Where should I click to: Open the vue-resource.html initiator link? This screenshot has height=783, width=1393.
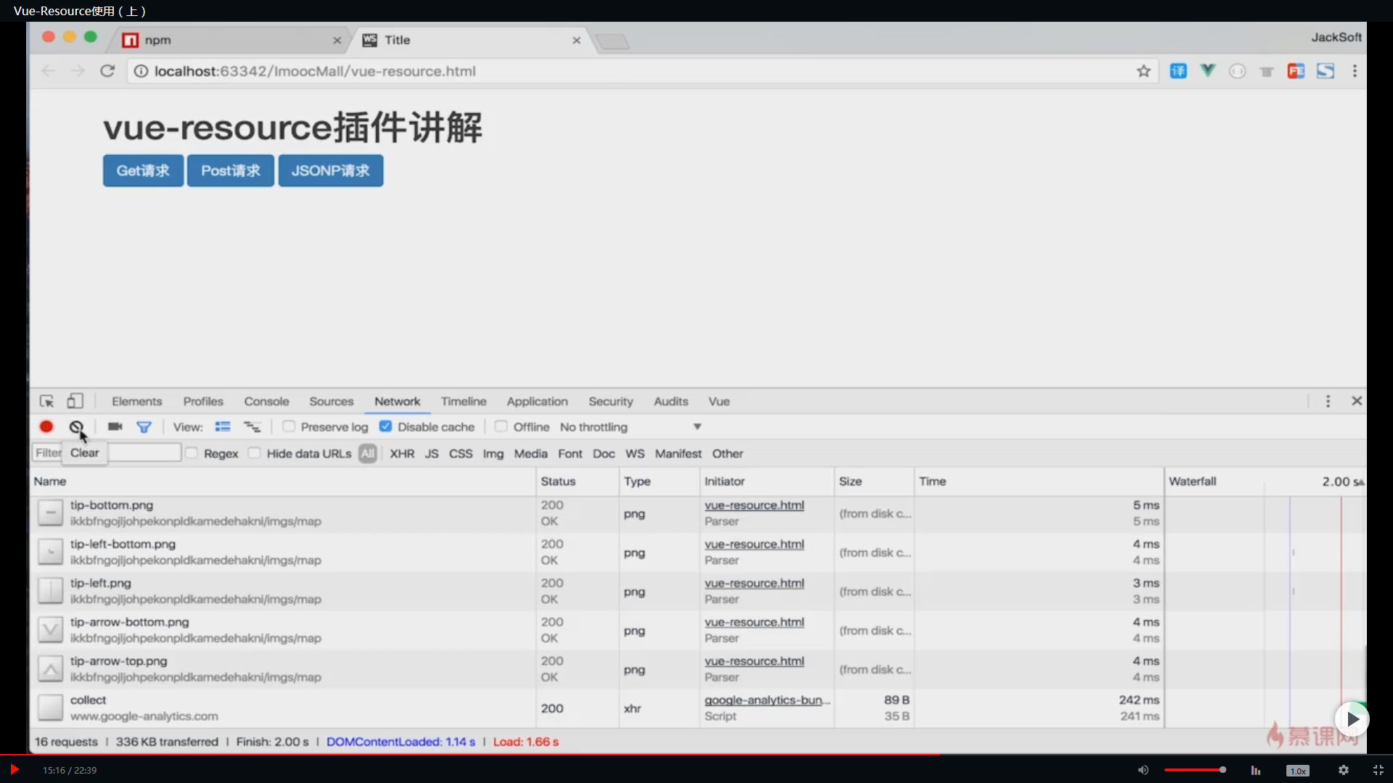click(x=755, y=505)
